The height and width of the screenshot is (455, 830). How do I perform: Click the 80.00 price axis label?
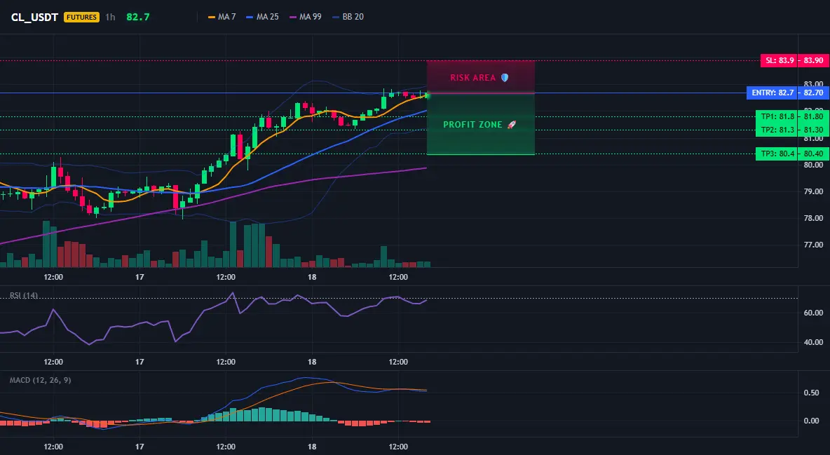pyautogui.click(x=814, y=165)
